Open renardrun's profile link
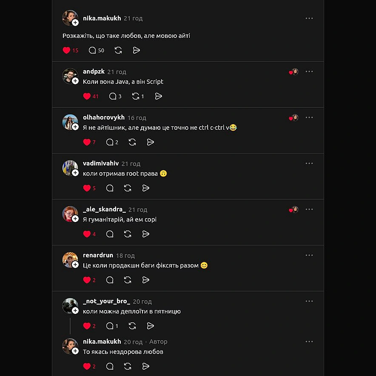This screenshot has width=376, height=376. (x=98, y=255)
